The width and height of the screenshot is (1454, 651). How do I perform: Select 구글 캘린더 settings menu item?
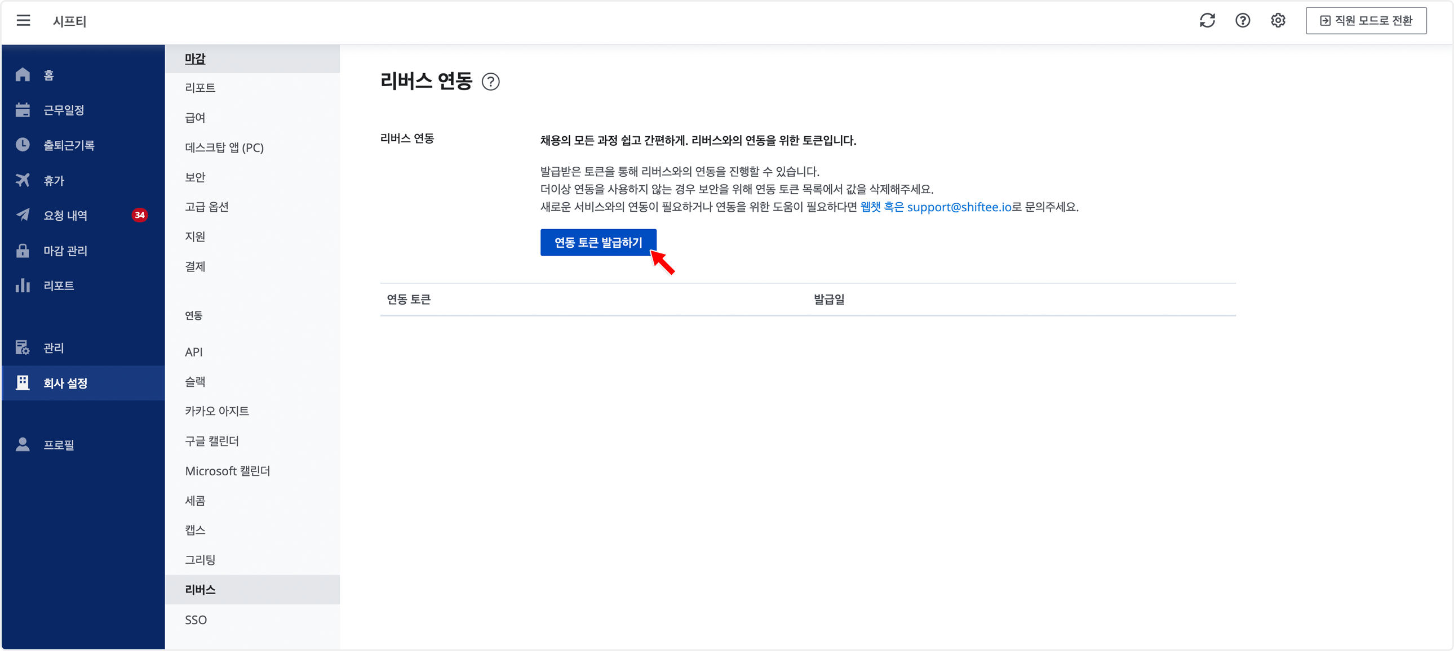tap(212, 441)
